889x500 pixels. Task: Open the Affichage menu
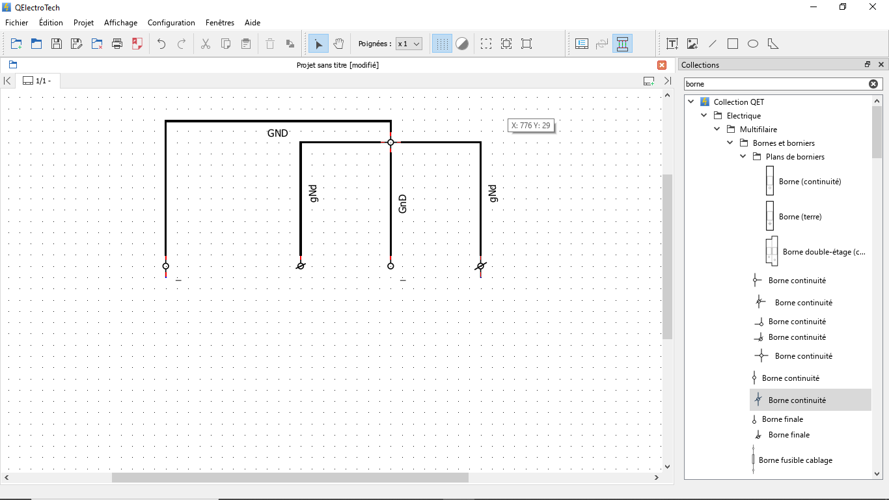click(x=120, y=23)
